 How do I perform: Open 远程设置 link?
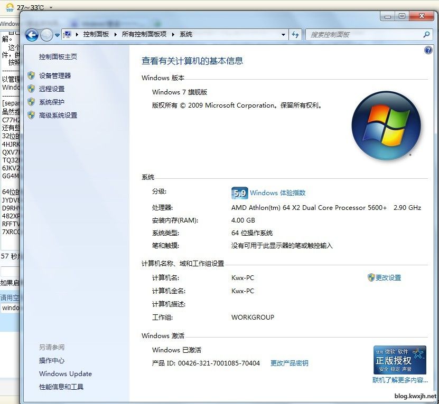[52, 89]
